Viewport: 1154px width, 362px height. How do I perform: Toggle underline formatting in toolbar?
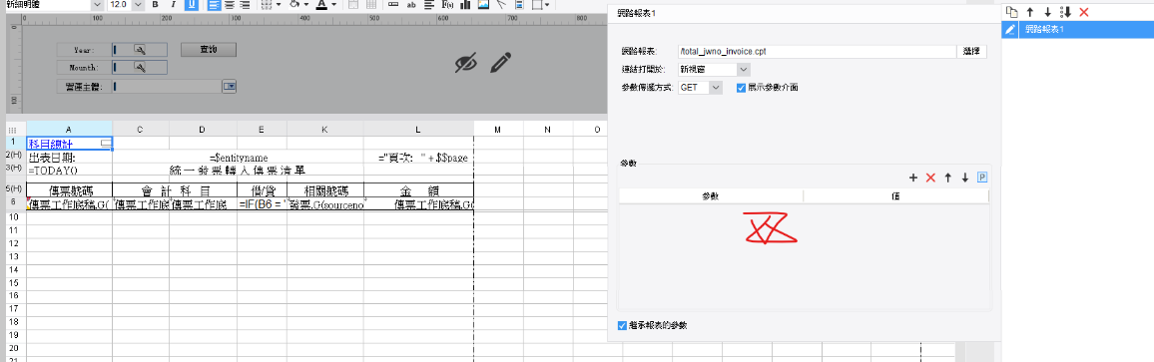192,4
